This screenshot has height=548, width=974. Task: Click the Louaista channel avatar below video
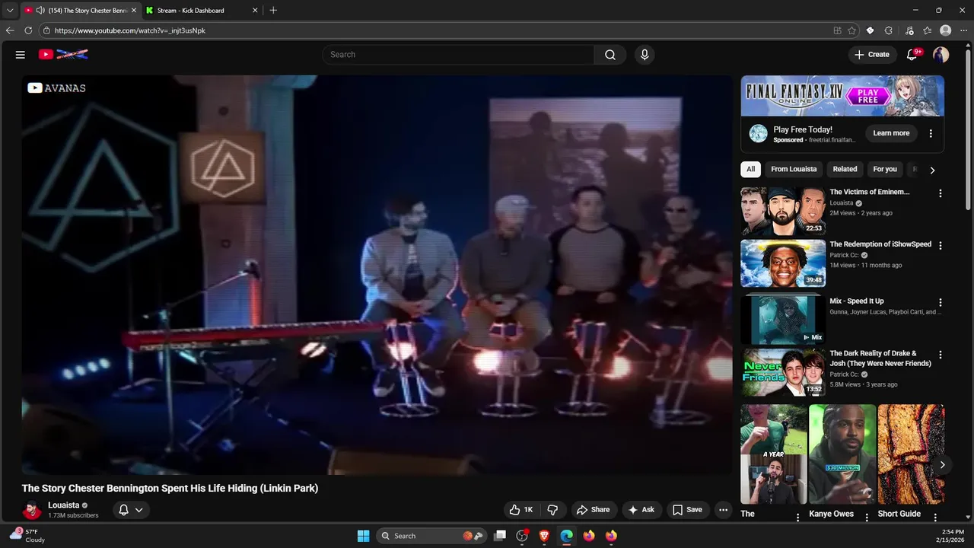click(x=31, y=510)
